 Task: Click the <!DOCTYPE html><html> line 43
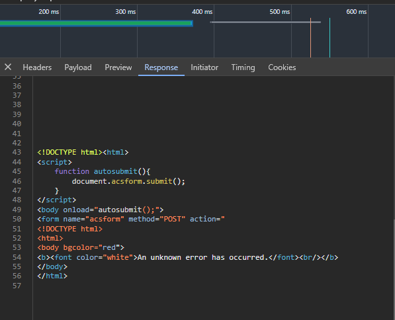click(83, 152)
